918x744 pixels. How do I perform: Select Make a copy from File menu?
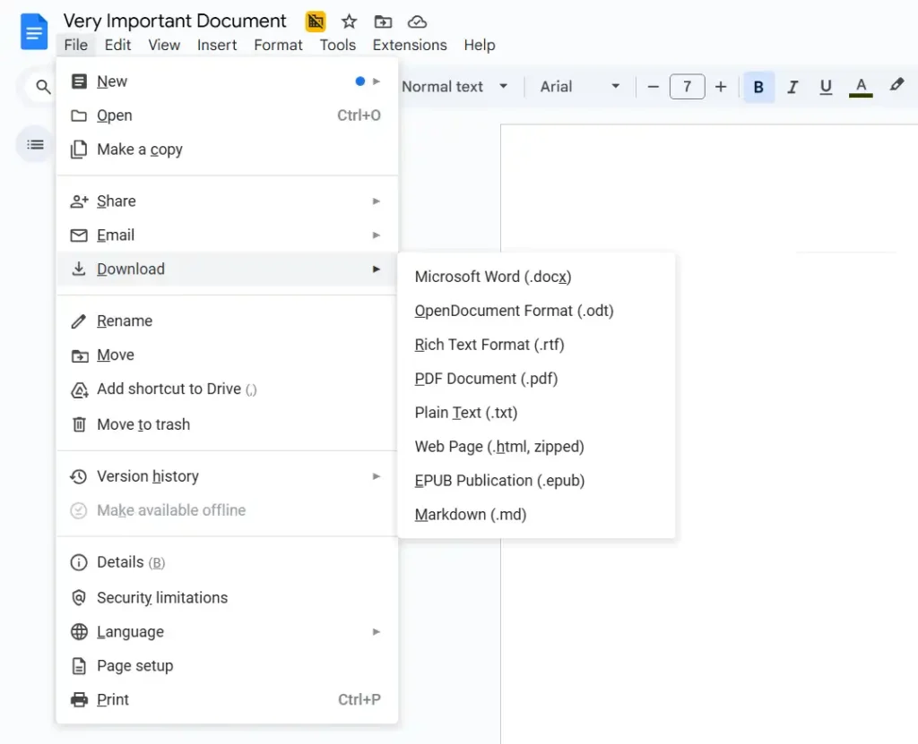(139, 150)
